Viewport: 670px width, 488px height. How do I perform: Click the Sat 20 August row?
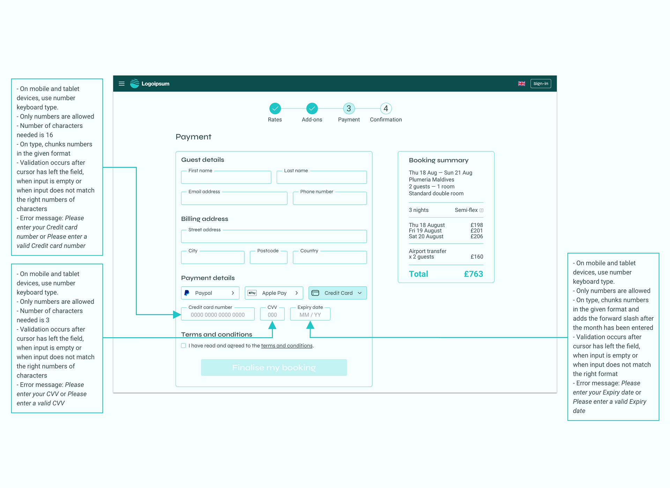446,236
